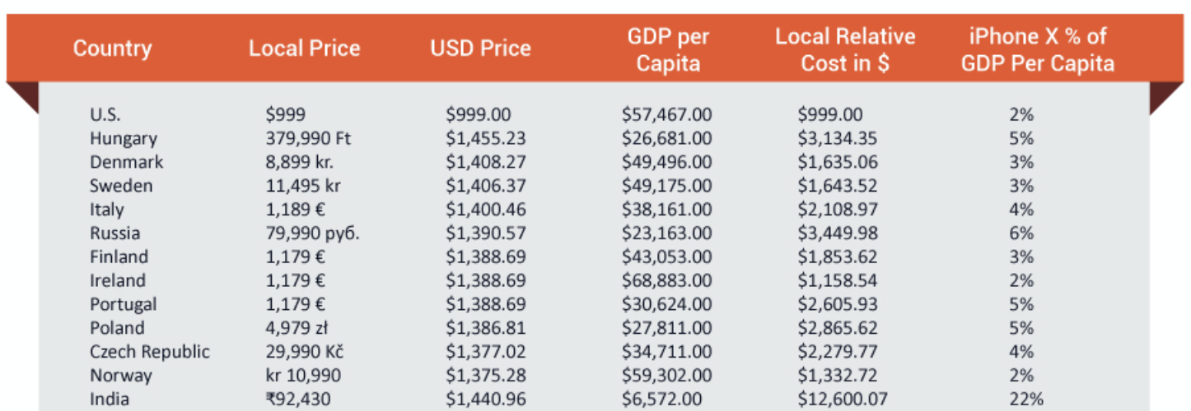Click the $12,600.07 relative cost value
Viewport: 1191px width, 411px height.
tap(843, 399)
